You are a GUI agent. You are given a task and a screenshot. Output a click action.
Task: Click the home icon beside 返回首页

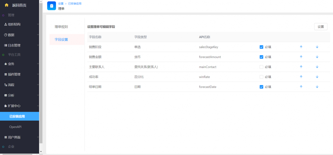tap(6, 5)
